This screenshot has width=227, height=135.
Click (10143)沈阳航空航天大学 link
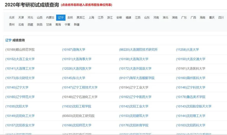coord(194,106)
